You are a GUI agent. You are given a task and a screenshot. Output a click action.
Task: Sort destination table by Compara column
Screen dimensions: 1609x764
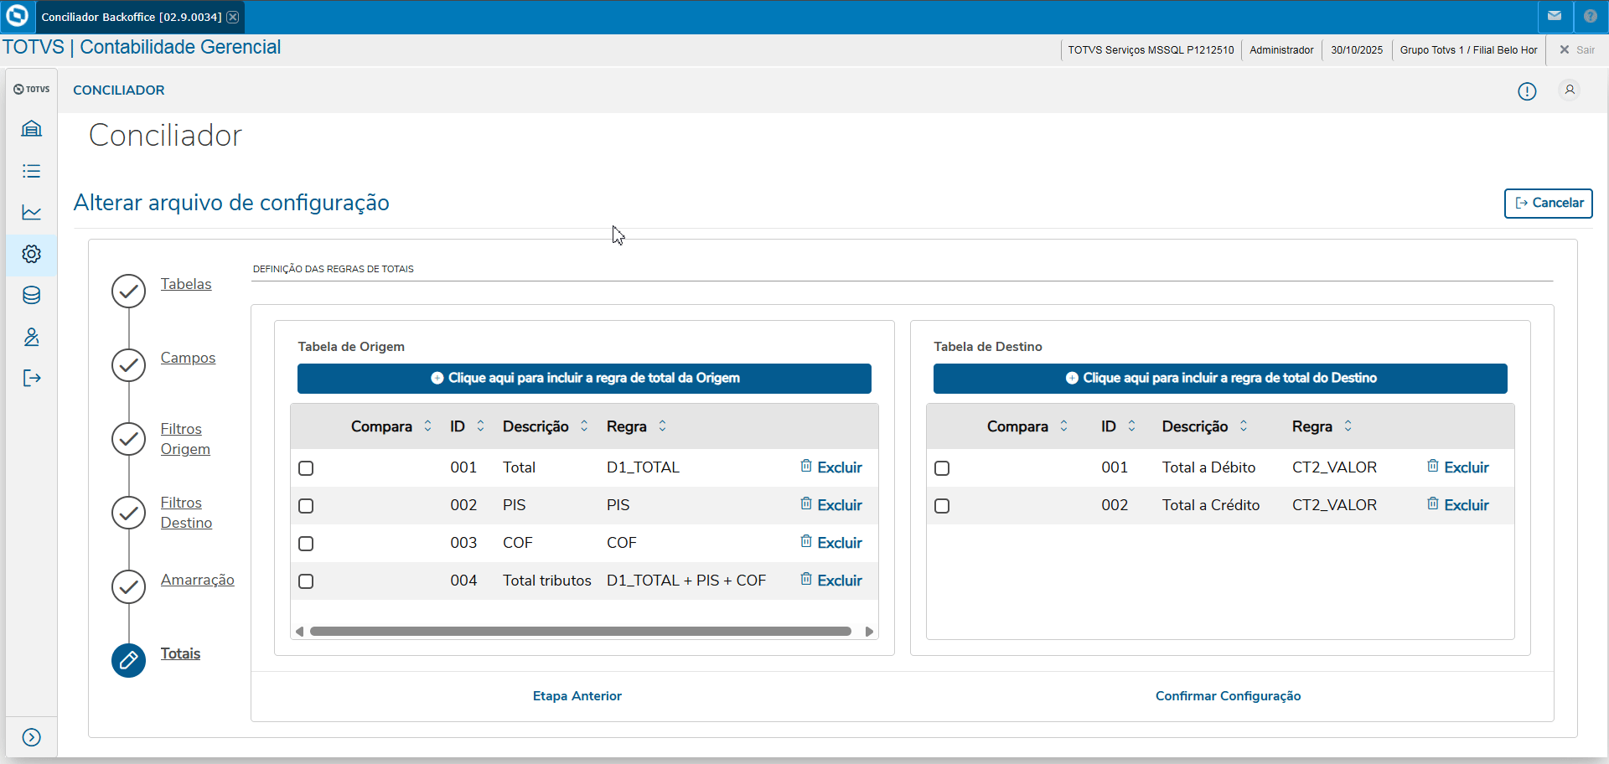tap(1063, 426)
